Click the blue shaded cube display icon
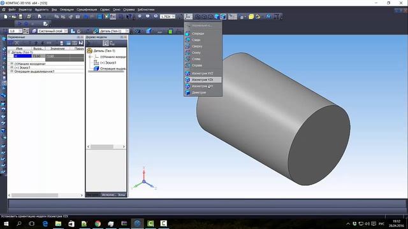Image resolution: width=408 pixels, height=229 pixels. point(217,17)
